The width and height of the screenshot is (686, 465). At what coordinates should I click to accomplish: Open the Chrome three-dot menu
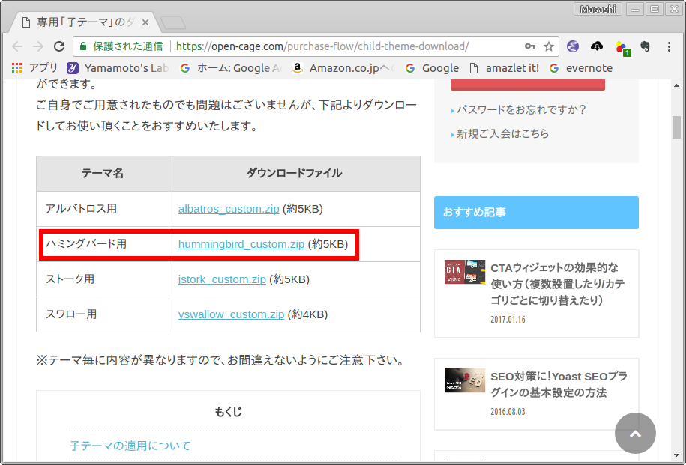point(669,46)
